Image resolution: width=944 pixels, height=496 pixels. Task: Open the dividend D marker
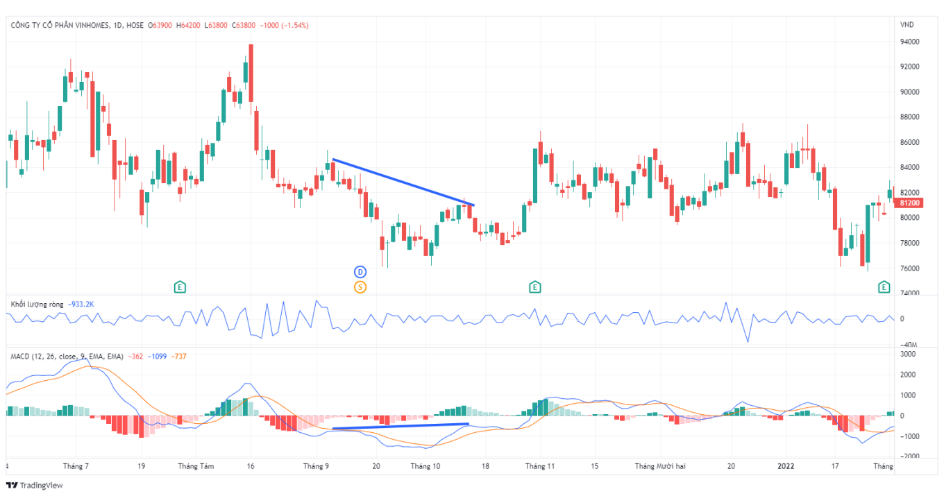[x=360, y=271]
